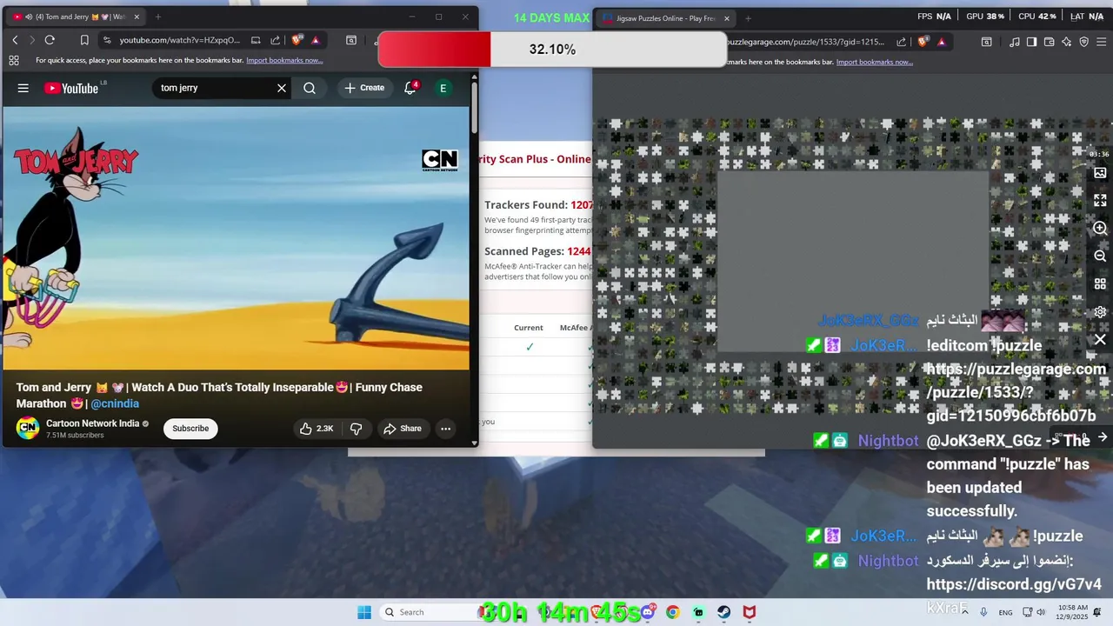1113x626 pixels.
Task: Subscribe to Cartoon Network India
Action: 190,428
